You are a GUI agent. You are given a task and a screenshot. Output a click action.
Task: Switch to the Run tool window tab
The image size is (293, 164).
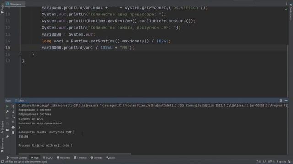point(35,158)
